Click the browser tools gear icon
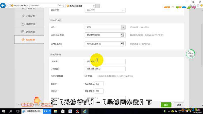Viewport: 203px width, 114px height. (x=198, y=5)
